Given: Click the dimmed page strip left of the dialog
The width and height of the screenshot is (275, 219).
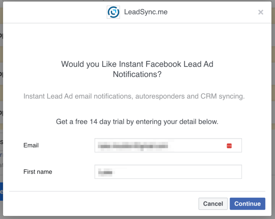Looking at the screenshot, I should click(x=1, y=103).
